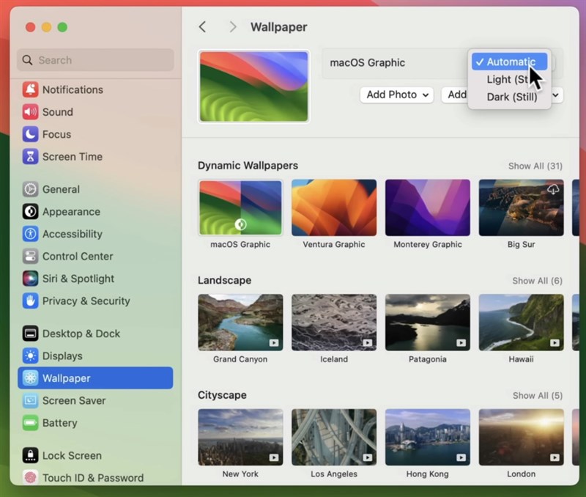Open Touch ID & Password fingerprint icon

click(30, 477)
